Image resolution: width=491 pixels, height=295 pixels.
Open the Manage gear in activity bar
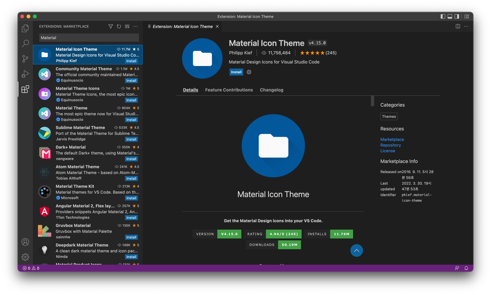[25, 257]
